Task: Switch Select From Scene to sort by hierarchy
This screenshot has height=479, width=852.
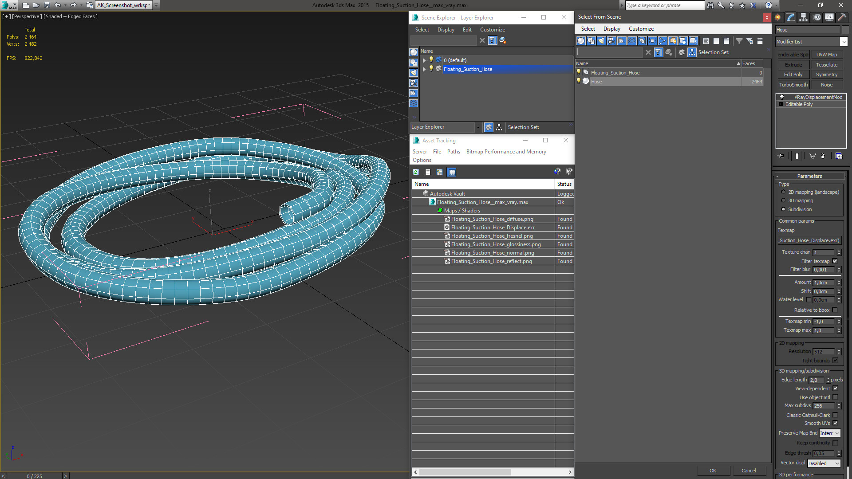Action: pyautogui.click(x=692, y=52)
